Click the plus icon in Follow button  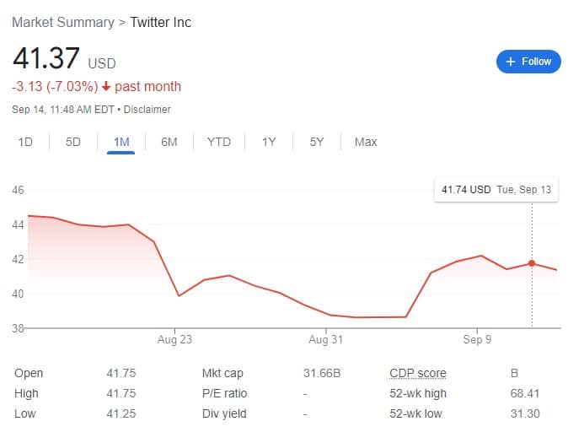(511, 62)
